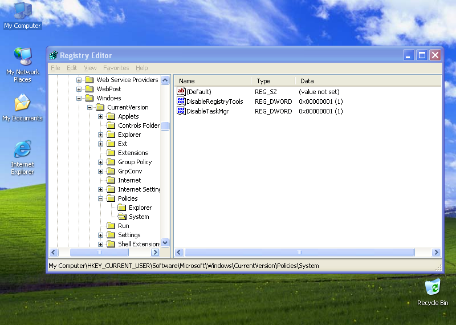The width and height of the screenshot is (456, 325).
Task: Click the Extensions folder icon
Action: (111, 153)
